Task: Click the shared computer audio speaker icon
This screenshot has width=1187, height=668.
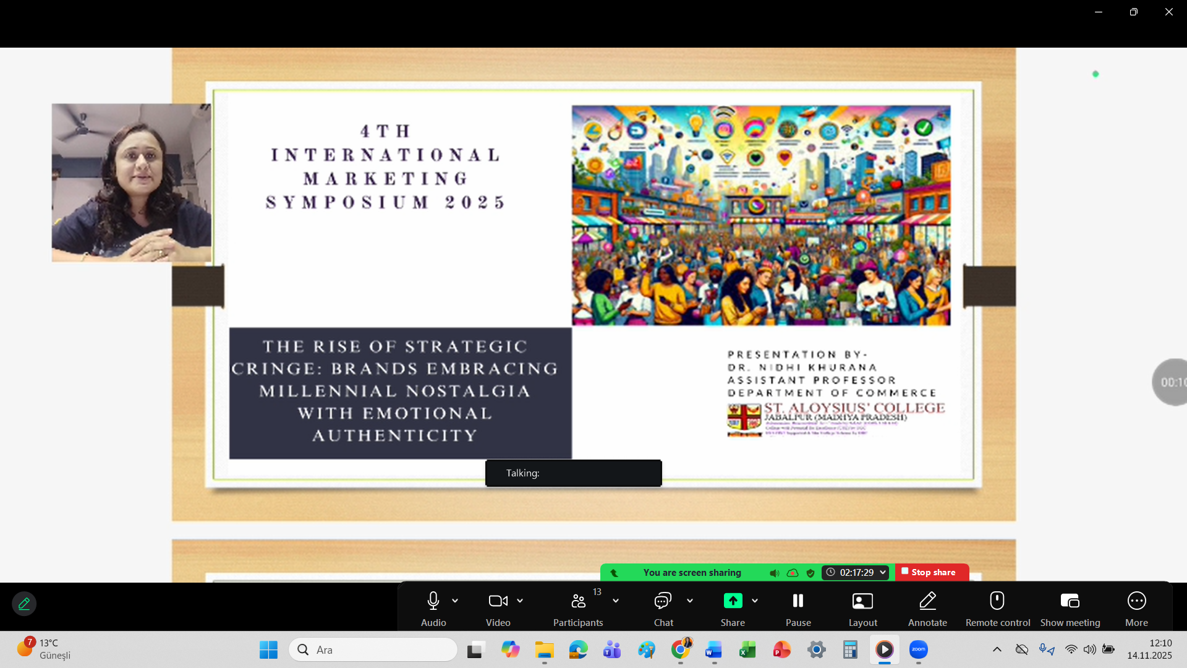Action: tap(774, 573)
